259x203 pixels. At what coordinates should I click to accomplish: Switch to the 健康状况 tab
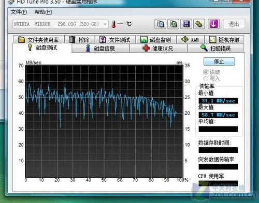(158, 48)
